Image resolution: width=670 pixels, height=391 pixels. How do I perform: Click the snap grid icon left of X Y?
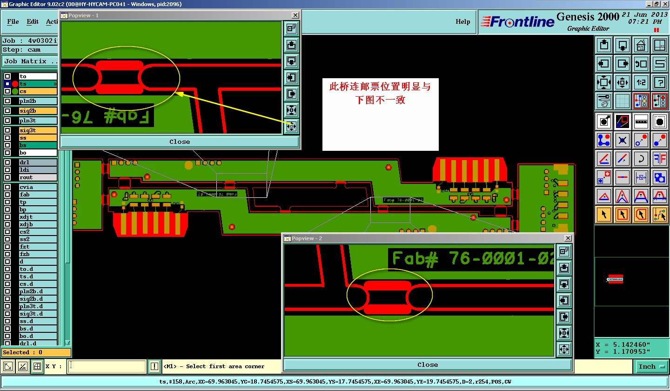coord(37,367)
